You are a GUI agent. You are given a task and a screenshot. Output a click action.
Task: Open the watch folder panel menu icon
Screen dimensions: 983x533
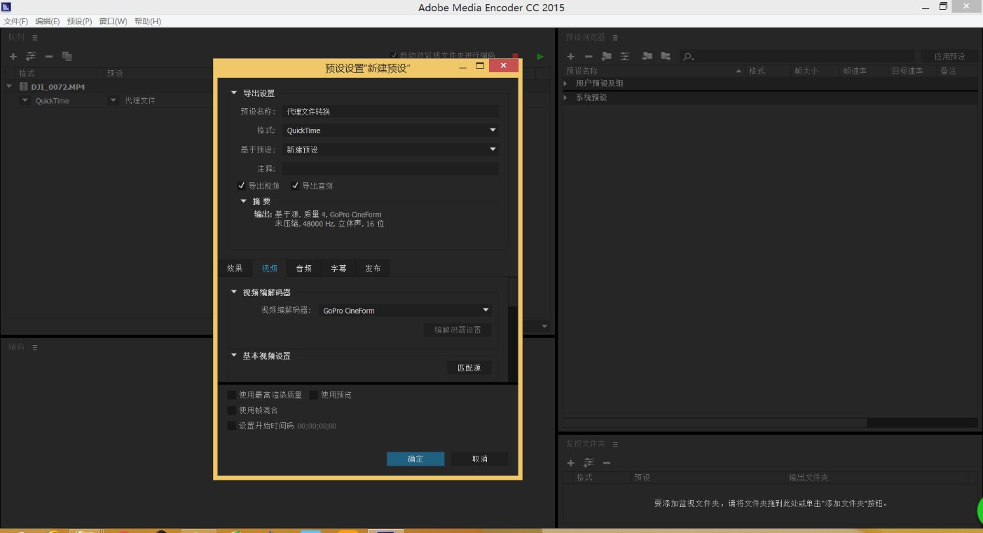615,445
